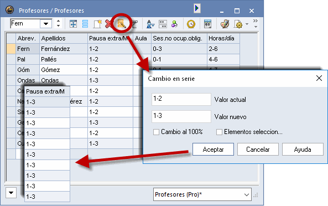This screenshot has width=328, height=206.
Task: Click the 0-1 cell in Pallés row
Action: [x=179, y=59]
